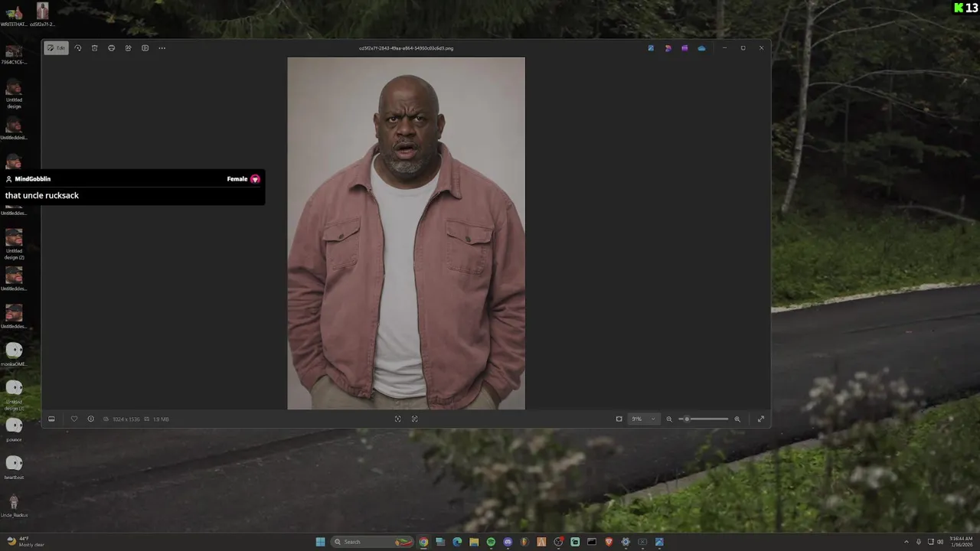Viewport: 980px width, 551px height.
Task: Select the pounce desktop icon
Action: point(14,429)
